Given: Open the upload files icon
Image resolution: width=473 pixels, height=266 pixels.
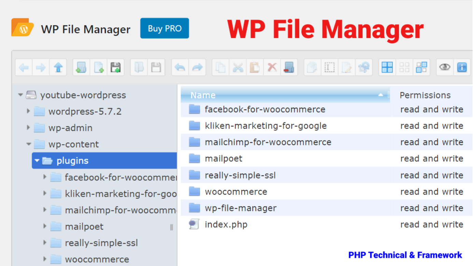Looking at the screenshot, I should point(115,67).
